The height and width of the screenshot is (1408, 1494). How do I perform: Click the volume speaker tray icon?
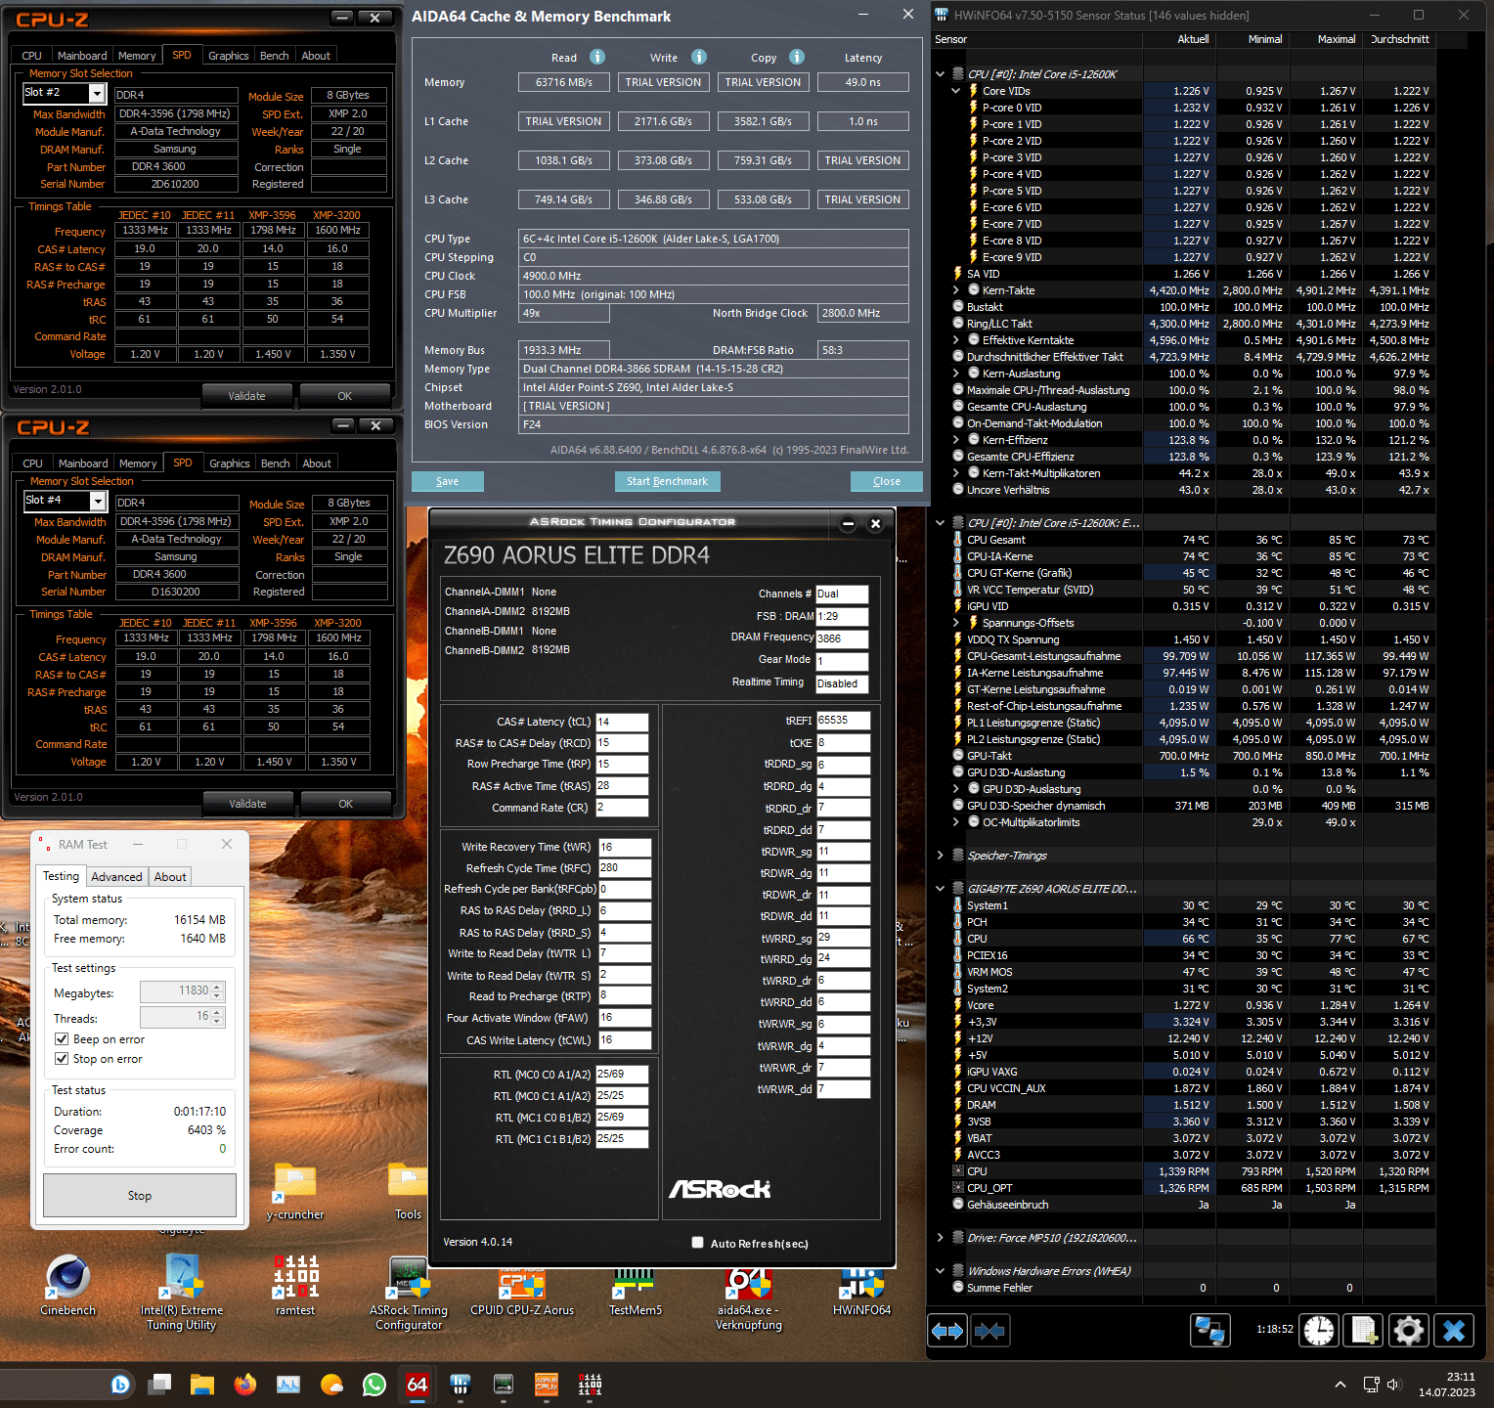(x=1394, y=1385)
